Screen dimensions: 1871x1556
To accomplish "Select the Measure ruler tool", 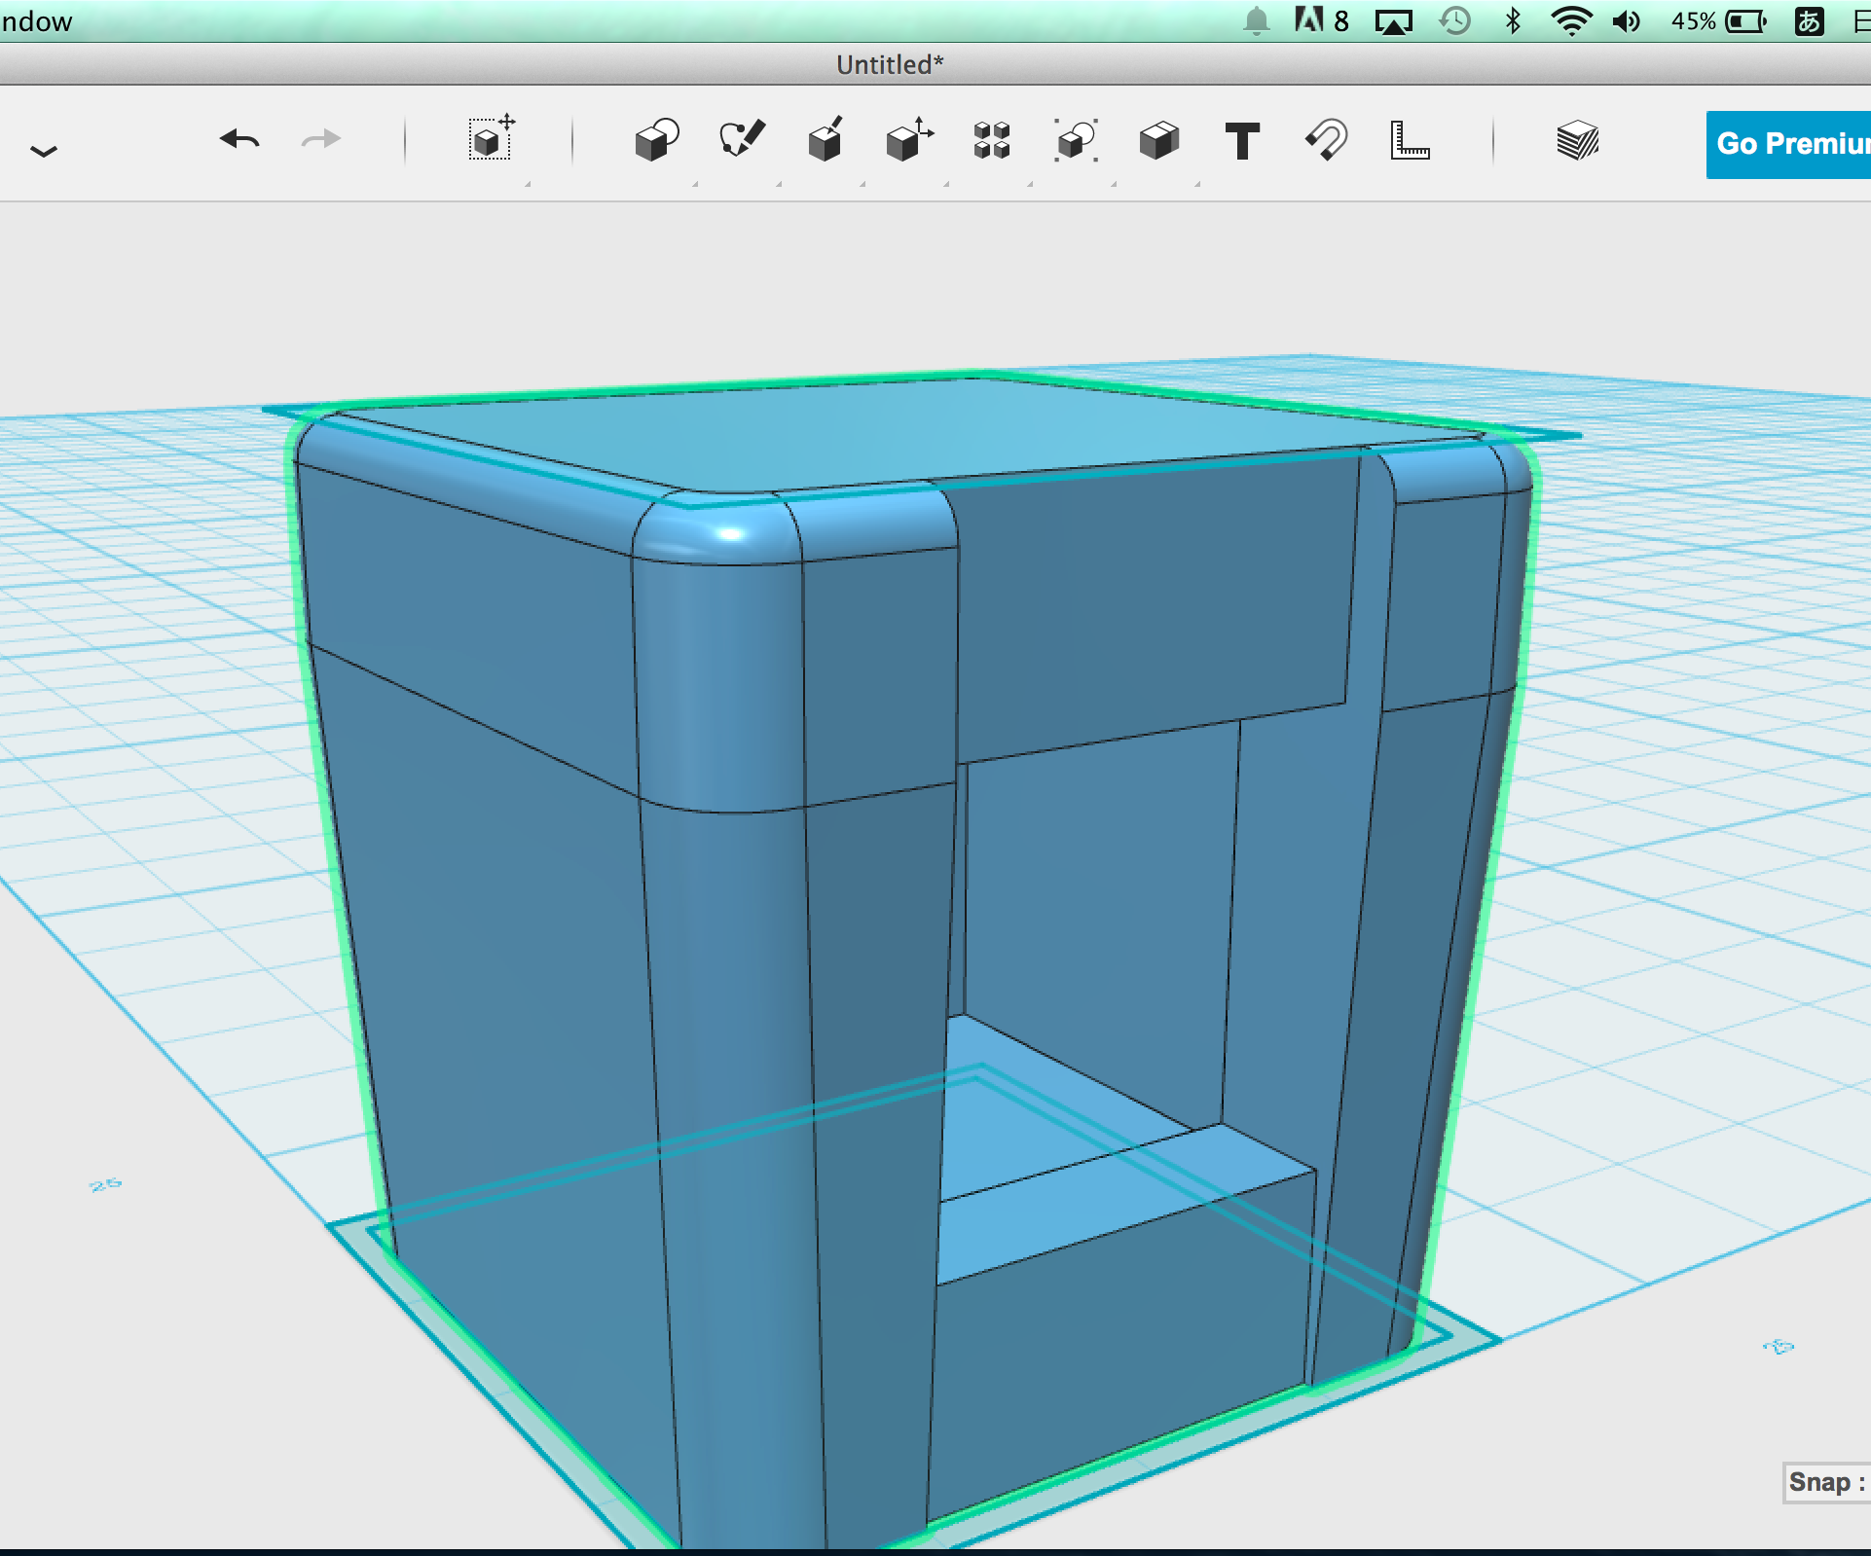I will 1409,142.
